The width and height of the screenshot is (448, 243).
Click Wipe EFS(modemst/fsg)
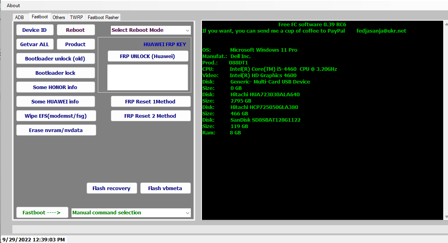coord(56,116)
